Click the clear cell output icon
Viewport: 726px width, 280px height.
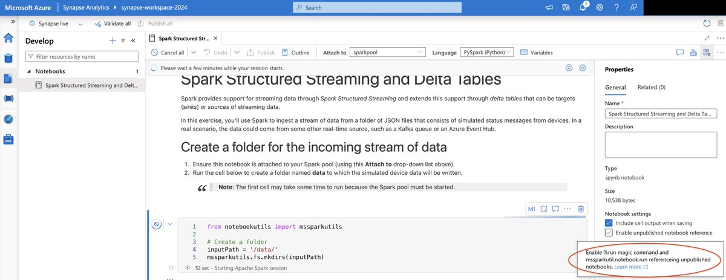coord(544,209)
